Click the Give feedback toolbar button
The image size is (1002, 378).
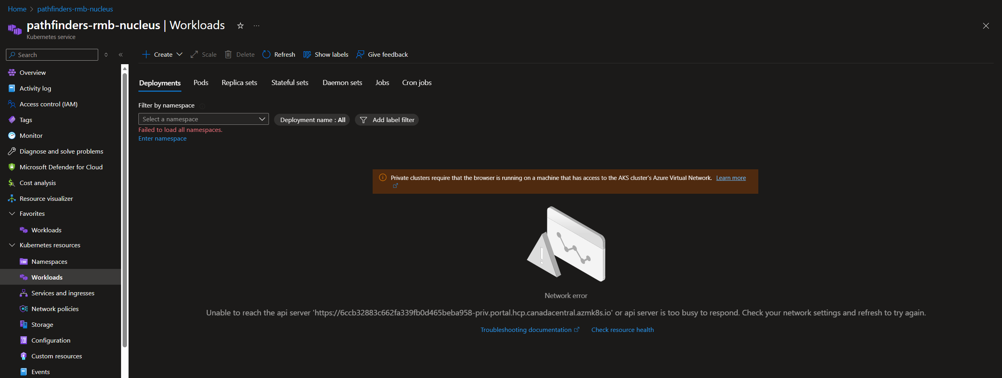point(382,54)
